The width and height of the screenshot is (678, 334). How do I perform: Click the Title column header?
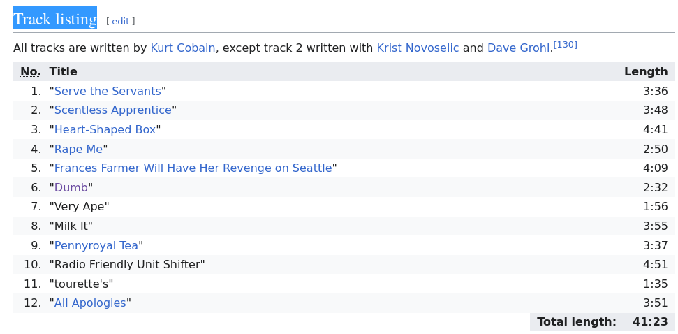point(63,72)
